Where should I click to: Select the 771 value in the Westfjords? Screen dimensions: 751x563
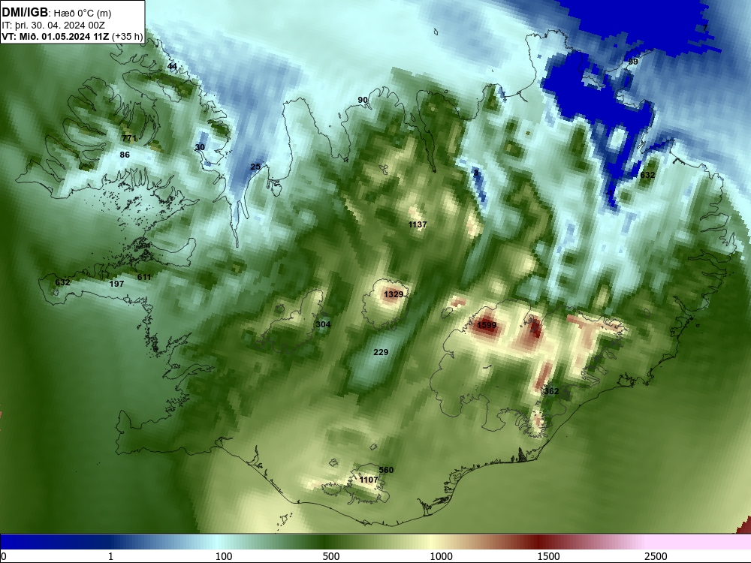(129, 138)
